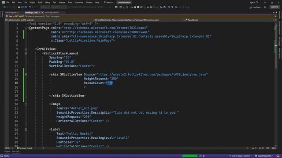Click the No issues found indicator

24,148
